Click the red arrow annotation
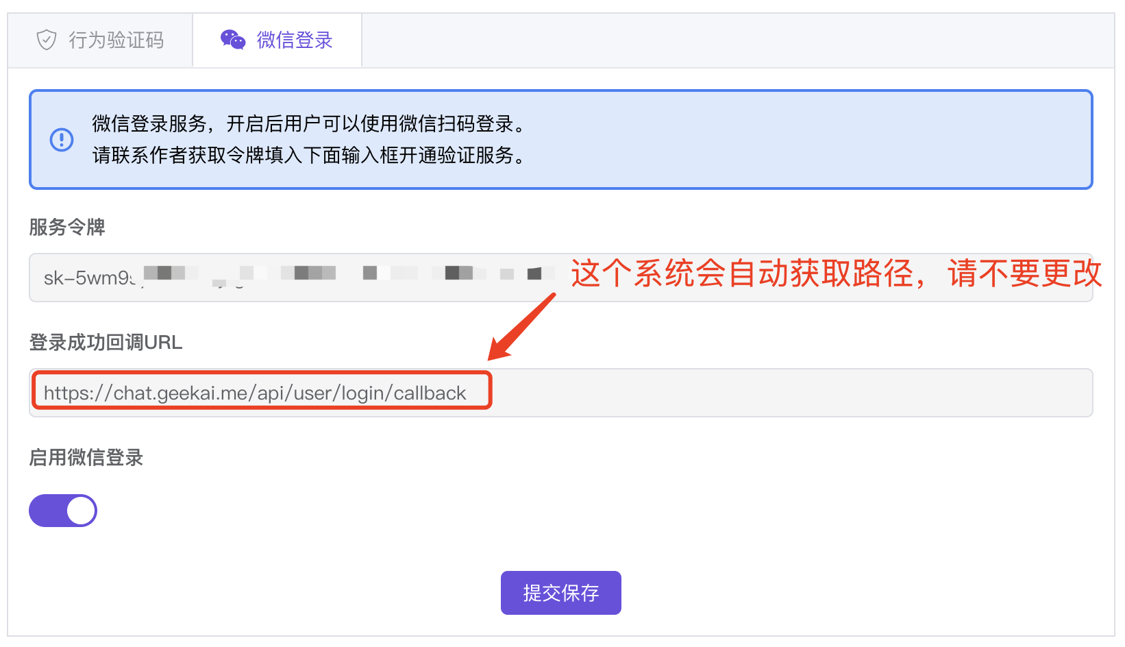1125x647 pixels. point(521,327)
